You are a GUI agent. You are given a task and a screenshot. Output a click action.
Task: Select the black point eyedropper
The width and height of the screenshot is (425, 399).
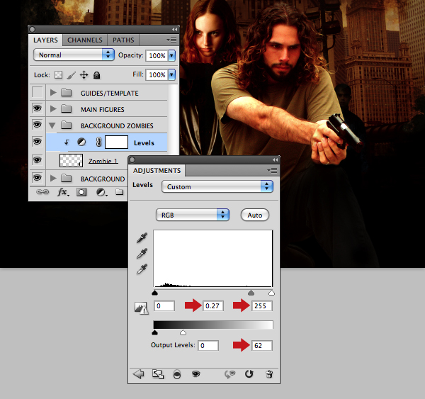[x=142, y=237]
